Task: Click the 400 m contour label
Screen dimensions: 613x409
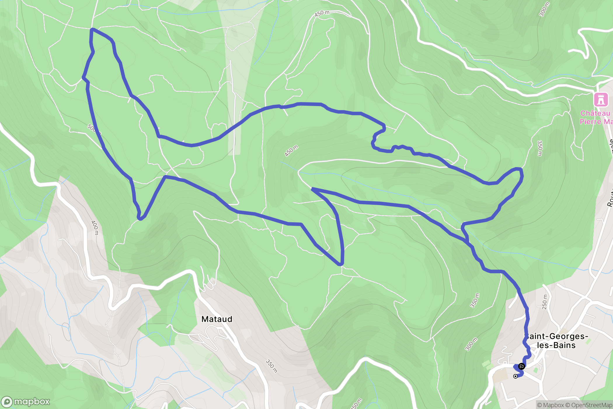Action: click(x=95, y=228)
